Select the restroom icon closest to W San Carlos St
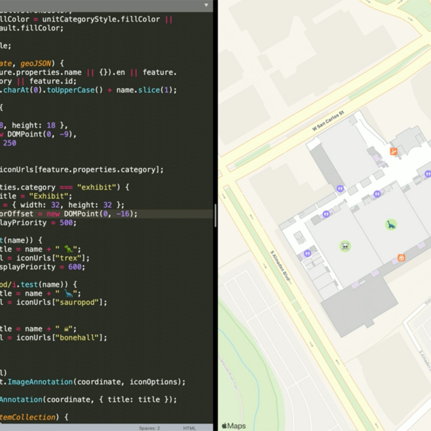The image size is (431, 431). (339, 188)
